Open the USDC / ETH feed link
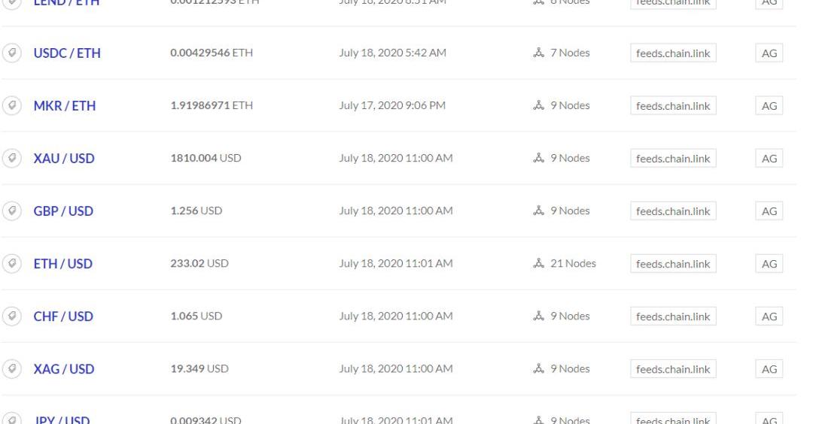The image size is (813, 424). pos(67,53)
